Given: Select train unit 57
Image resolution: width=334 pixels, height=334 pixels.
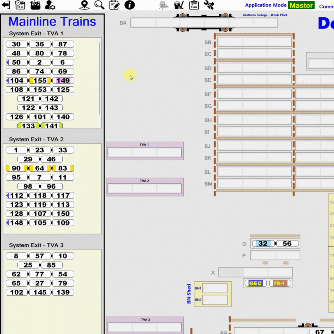Looking at the screenshot, I should (x=40, y=256).
